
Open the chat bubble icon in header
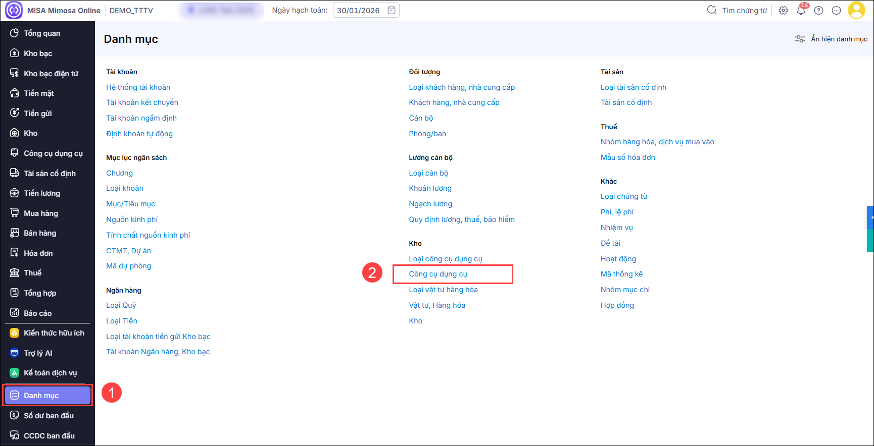coord(837,11)
